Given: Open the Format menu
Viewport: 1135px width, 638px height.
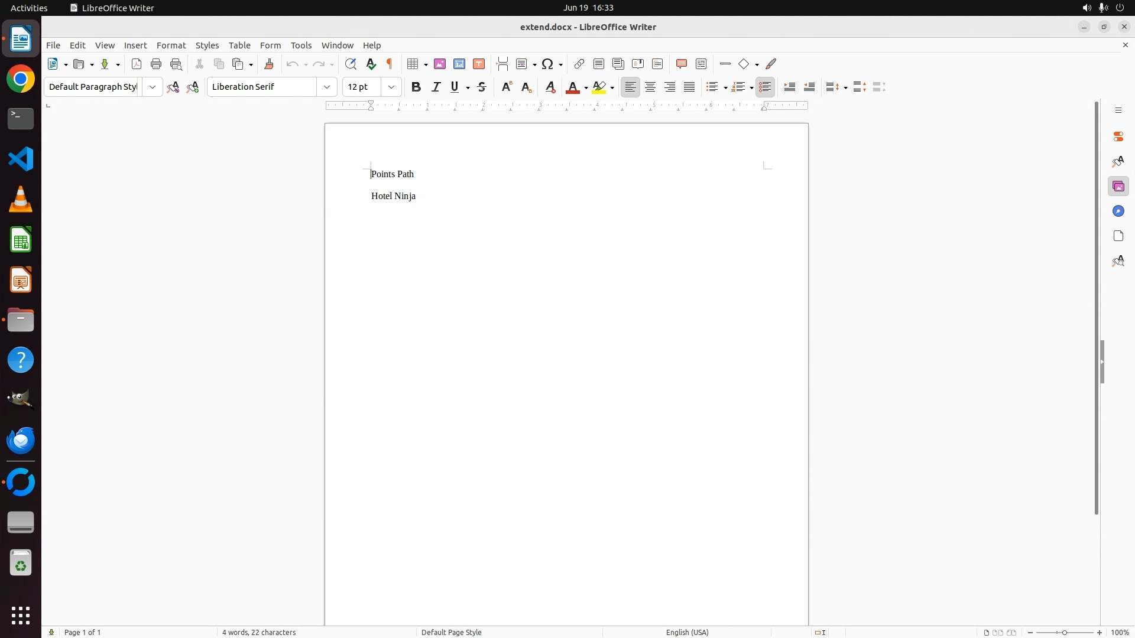Looking at the screenshot, I should pos(171,45).
